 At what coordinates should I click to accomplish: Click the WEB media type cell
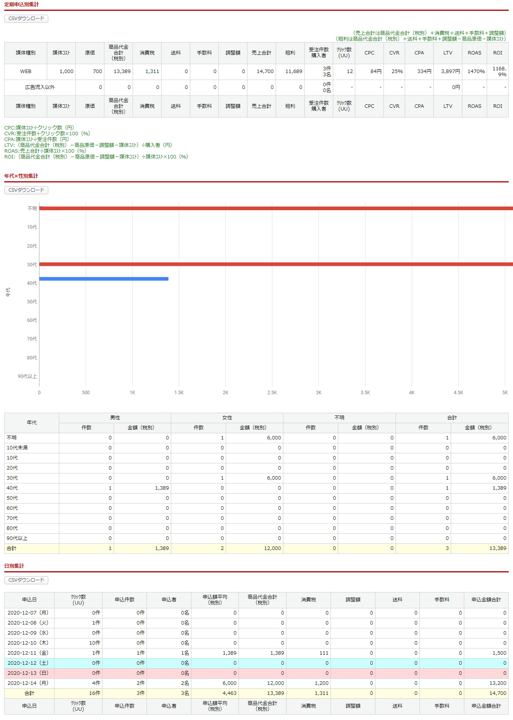[x=26, y=71]
